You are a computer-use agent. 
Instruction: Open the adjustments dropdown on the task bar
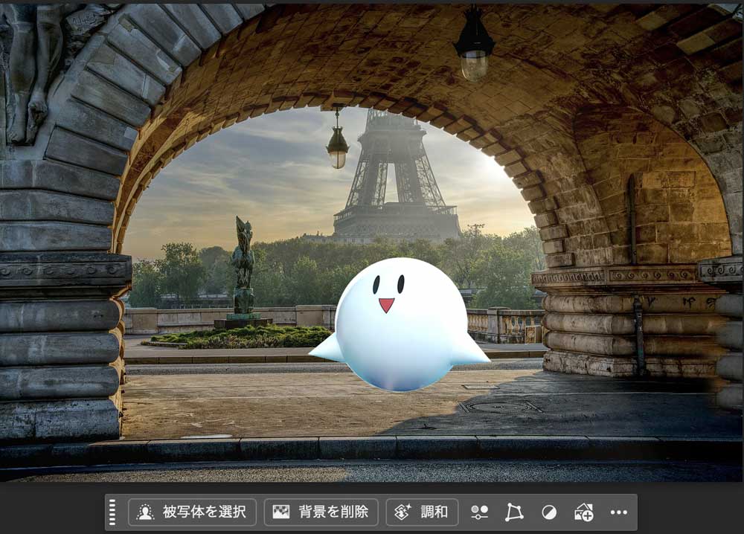(479, 511)
